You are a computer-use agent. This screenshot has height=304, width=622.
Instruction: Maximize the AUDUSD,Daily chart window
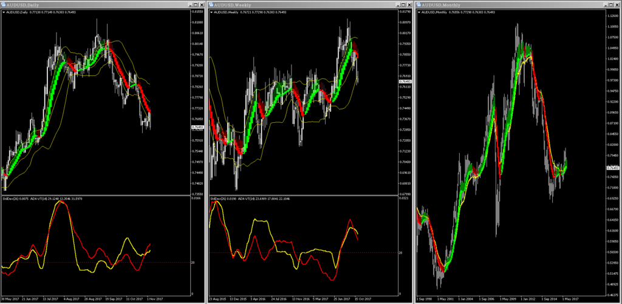click(196, 5)
